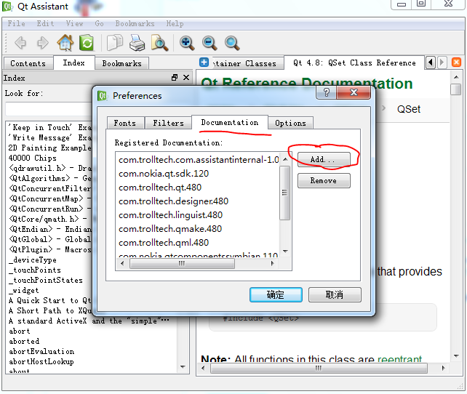Open the Bookmarks menu
Viewport: 467px width, 394px height.
[135, 23]
